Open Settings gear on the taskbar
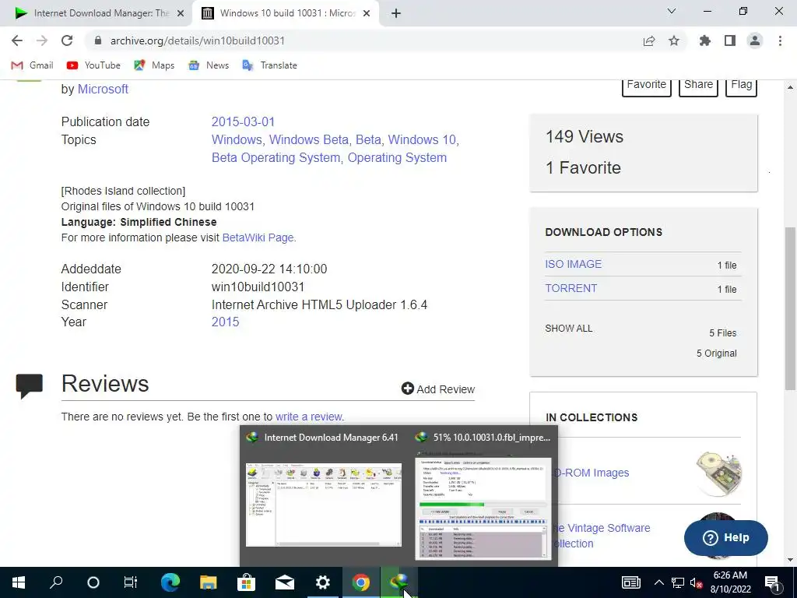797x598 pixels. point(322,582)
